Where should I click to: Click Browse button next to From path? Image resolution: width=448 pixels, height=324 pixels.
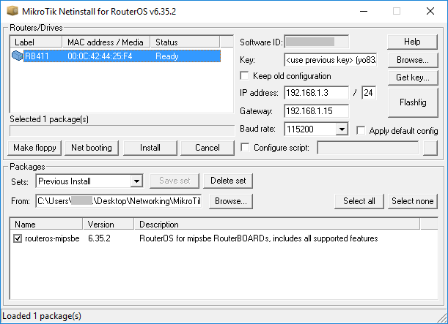pyautogui.click(x=231, y=201)
